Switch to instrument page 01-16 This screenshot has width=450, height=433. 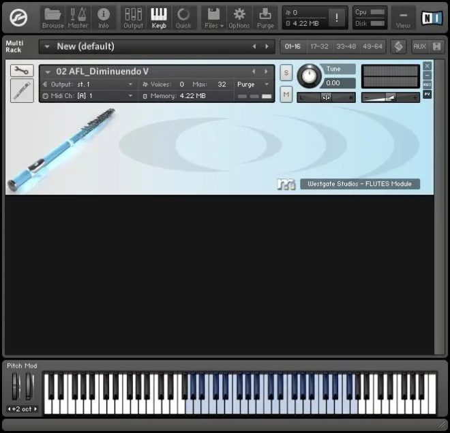292,46
